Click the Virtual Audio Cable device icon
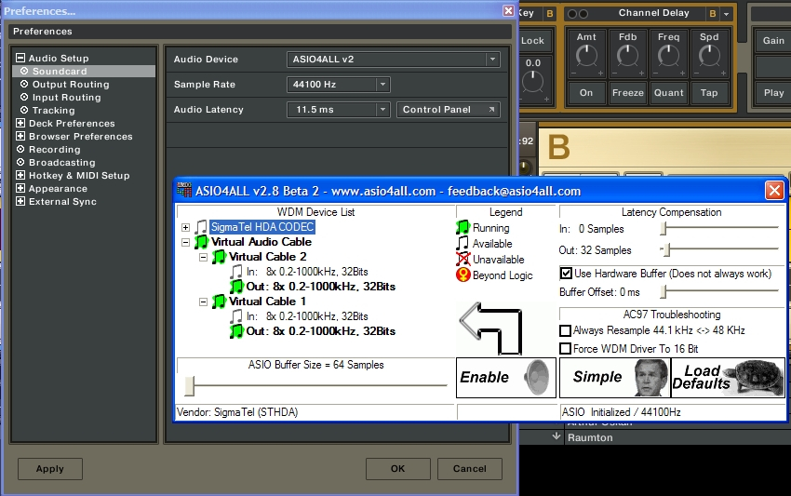Screen dimensions: 791x496 201,242
